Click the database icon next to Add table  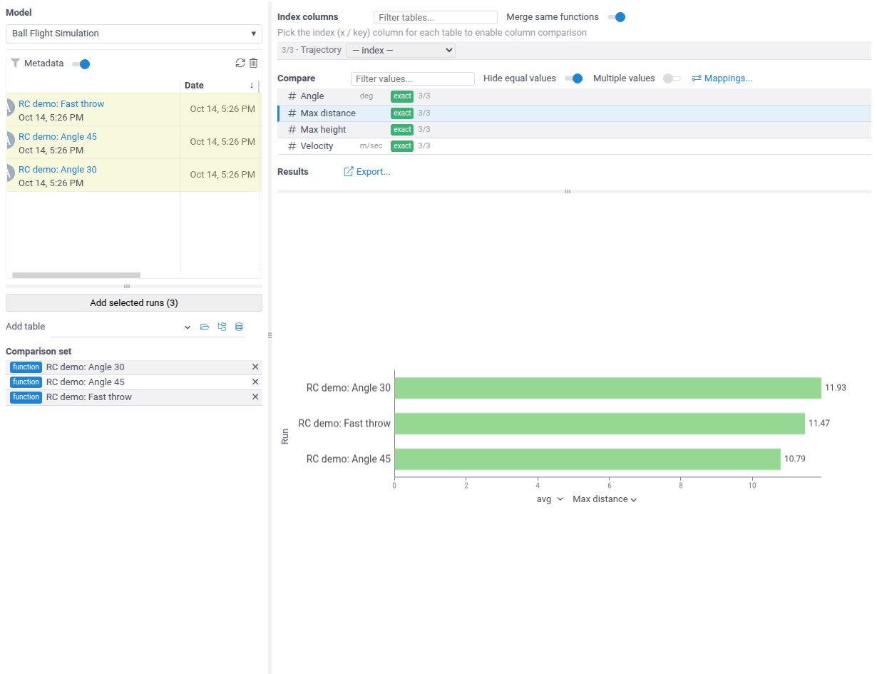(x=239, y=327)
